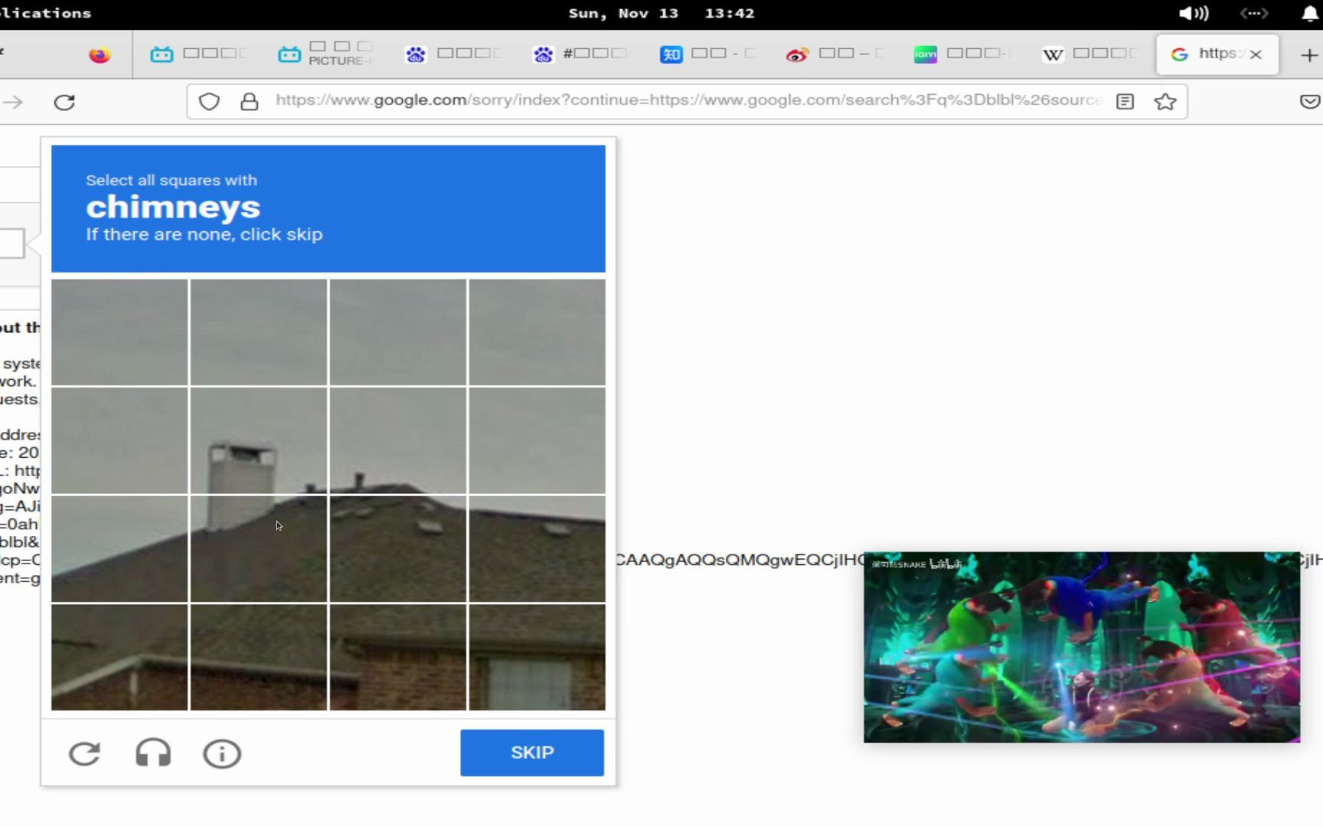Select the top-left sky tile of the captcha
The height and width of the screenshot is (827, 1323).
point(119,332)
